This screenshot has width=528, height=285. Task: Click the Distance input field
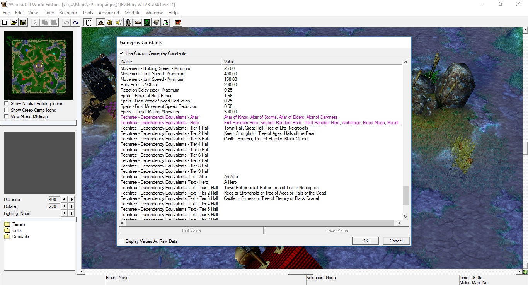coord(54,200)
